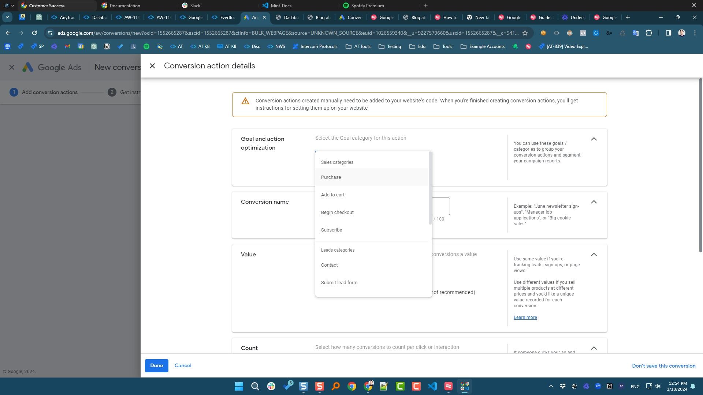Launch Visual Studio Code from the taskbar
The image size is (703, 395).
[433, 387]
